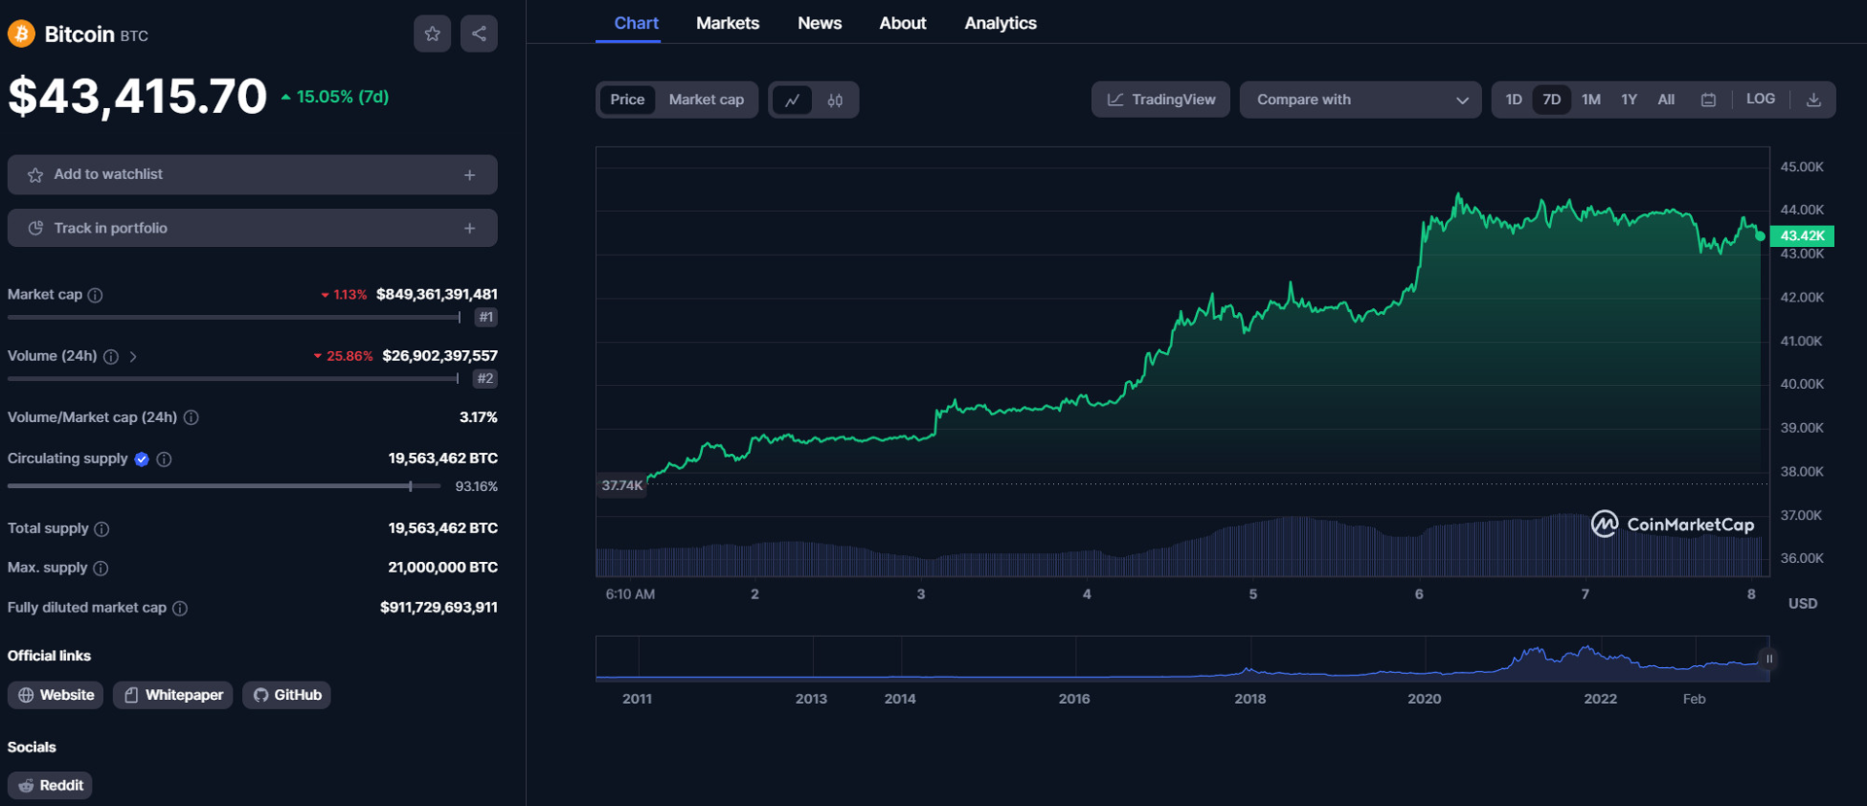Set chart range to All

click(x=1666, y=99)
